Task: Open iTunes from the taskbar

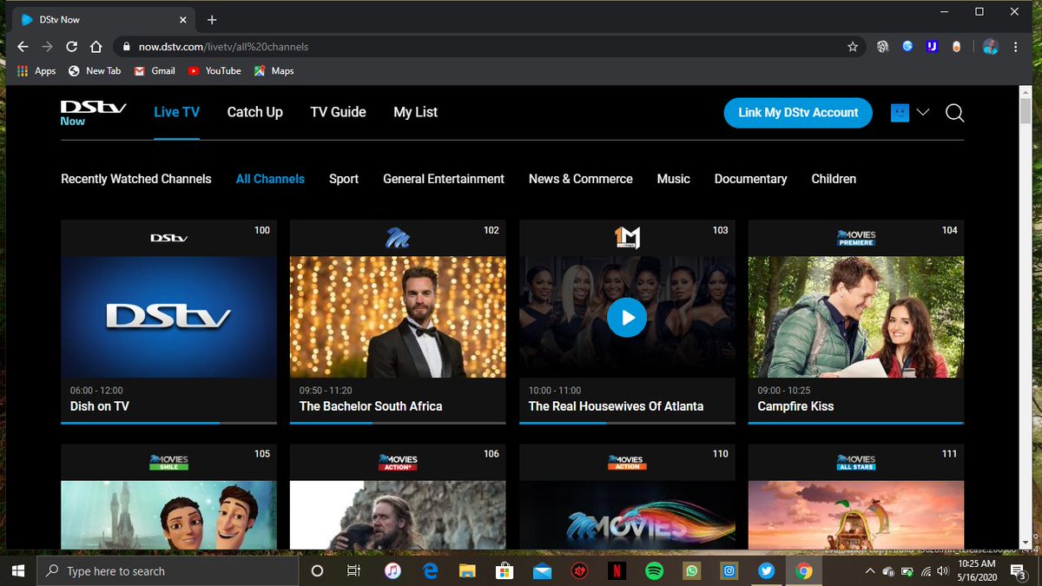Action: (392, 571)
